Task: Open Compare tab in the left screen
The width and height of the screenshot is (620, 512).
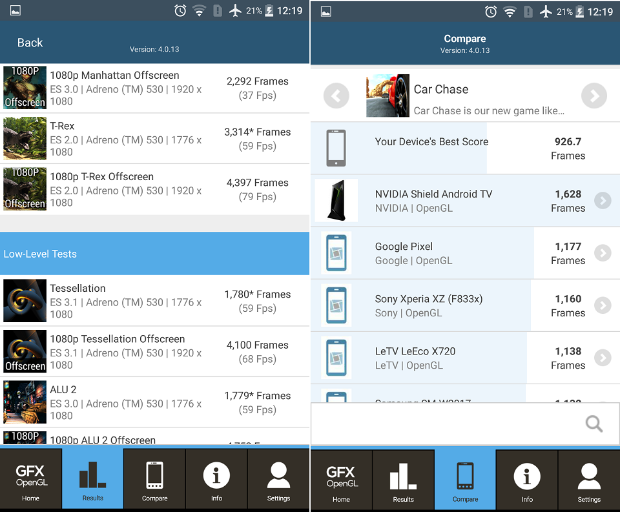Action: [x=154, y=479]
